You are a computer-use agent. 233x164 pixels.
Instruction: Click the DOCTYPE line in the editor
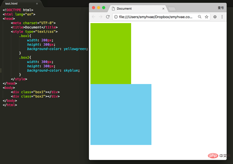[x=18, y=10]
